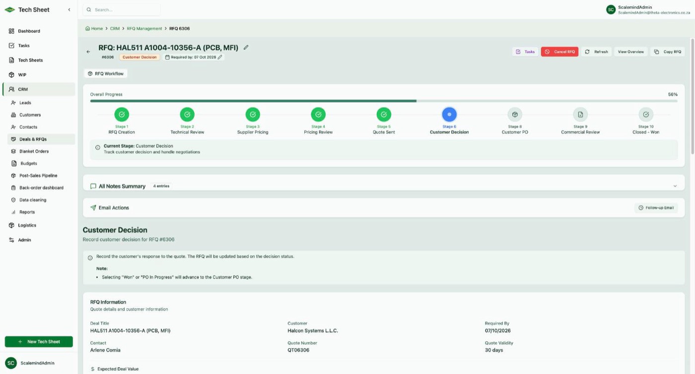Click the Follow-up Email button
This screenshot has height=374, width=695.
[x=656, y=208]
